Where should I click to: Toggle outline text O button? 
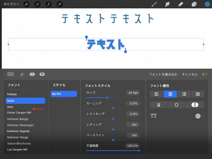176,105
